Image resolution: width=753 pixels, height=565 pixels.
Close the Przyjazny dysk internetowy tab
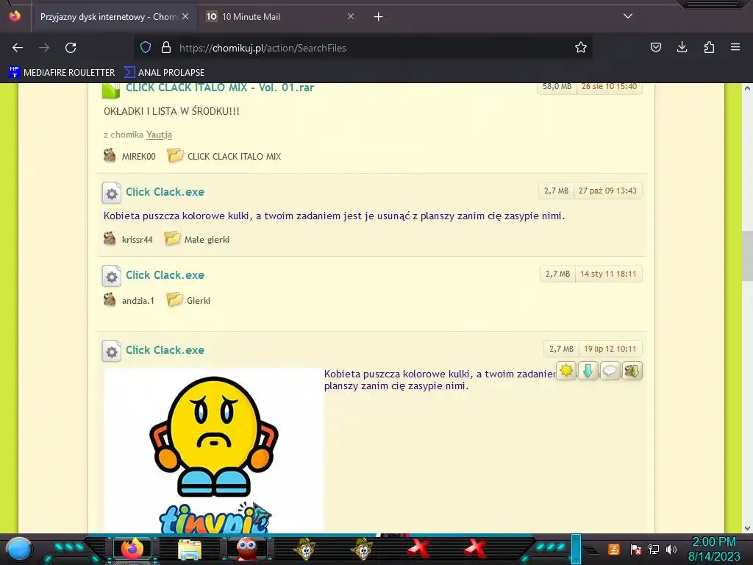pyautogui.click(x=185, y=17)
